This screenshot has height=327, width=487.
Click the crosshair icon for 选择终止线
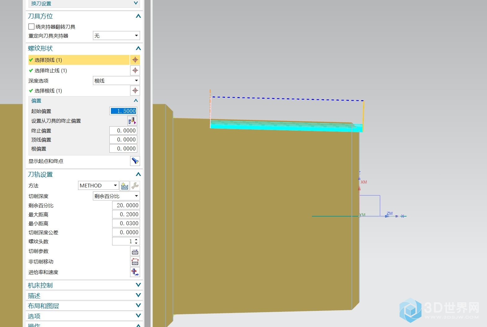[x=135, y=70]
